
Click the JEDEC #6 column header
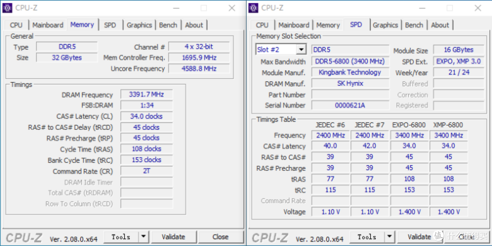coord(330,125)
